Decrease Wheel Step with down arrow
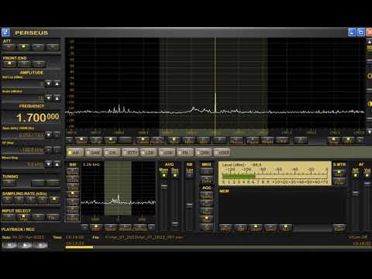Viewport: 372px width, 279px height. (48, 164)
